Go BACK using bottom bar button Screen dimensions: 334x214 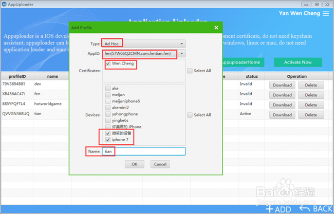tap(316, 209)
